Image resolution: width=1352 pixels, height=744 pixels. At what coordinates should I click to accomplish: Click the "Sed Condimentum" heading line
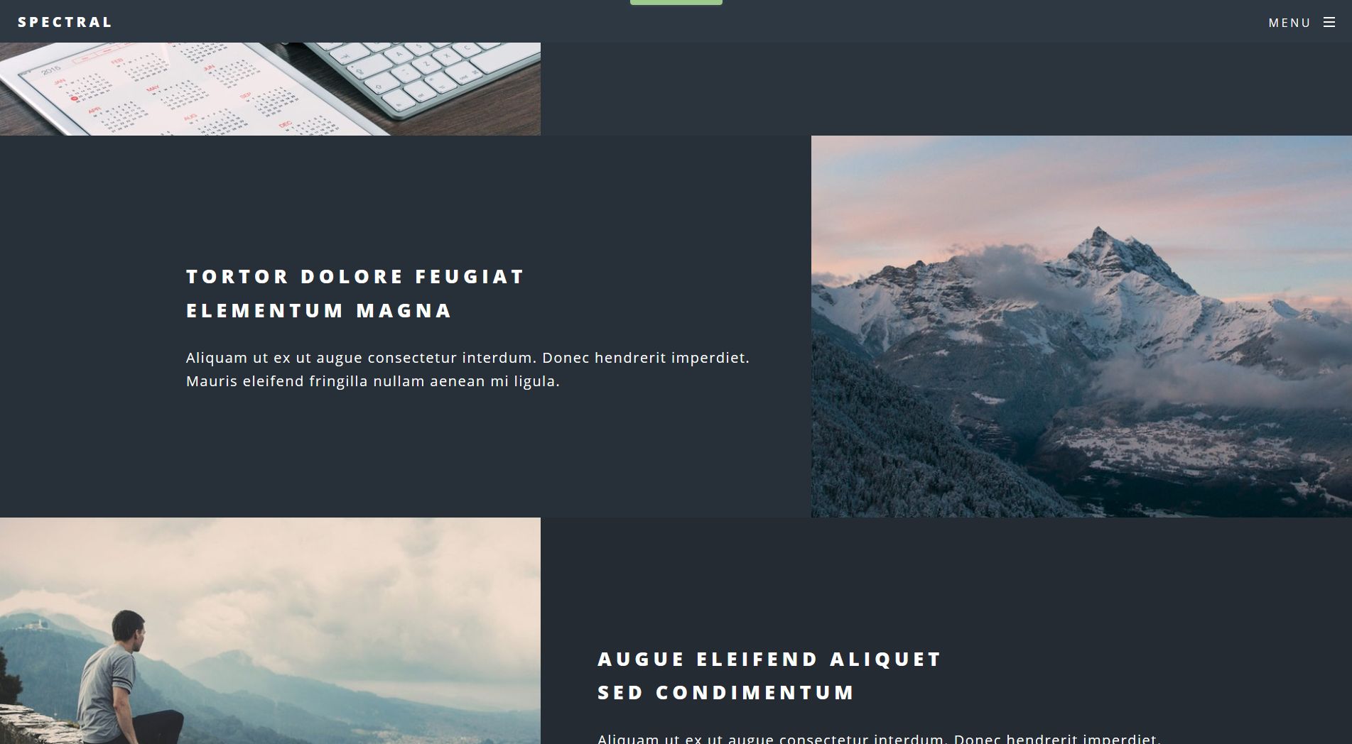(x=725, y=692)
